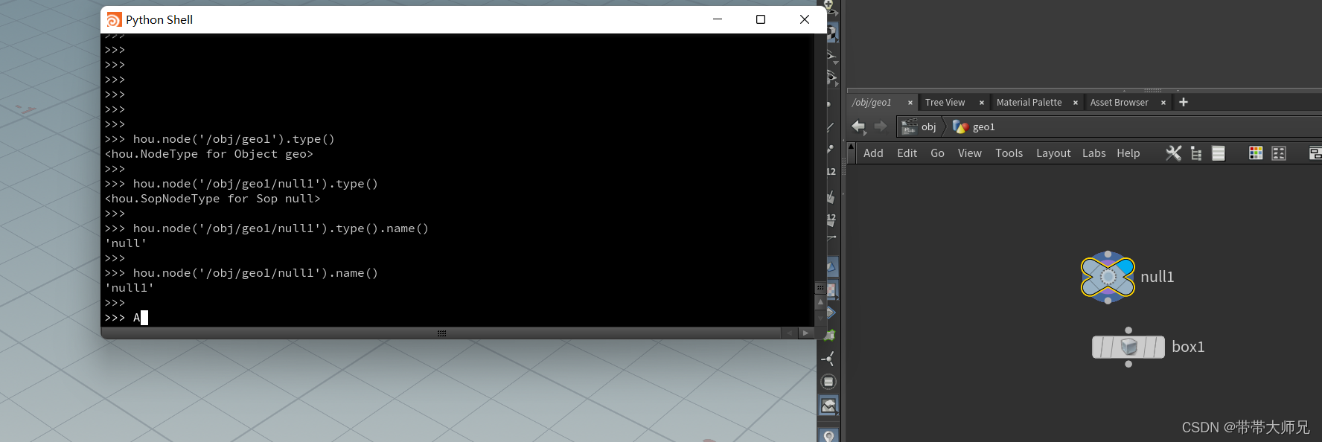Select the box1 node in network
This screenshot has height=442, width=1322.
(1128, 347)
